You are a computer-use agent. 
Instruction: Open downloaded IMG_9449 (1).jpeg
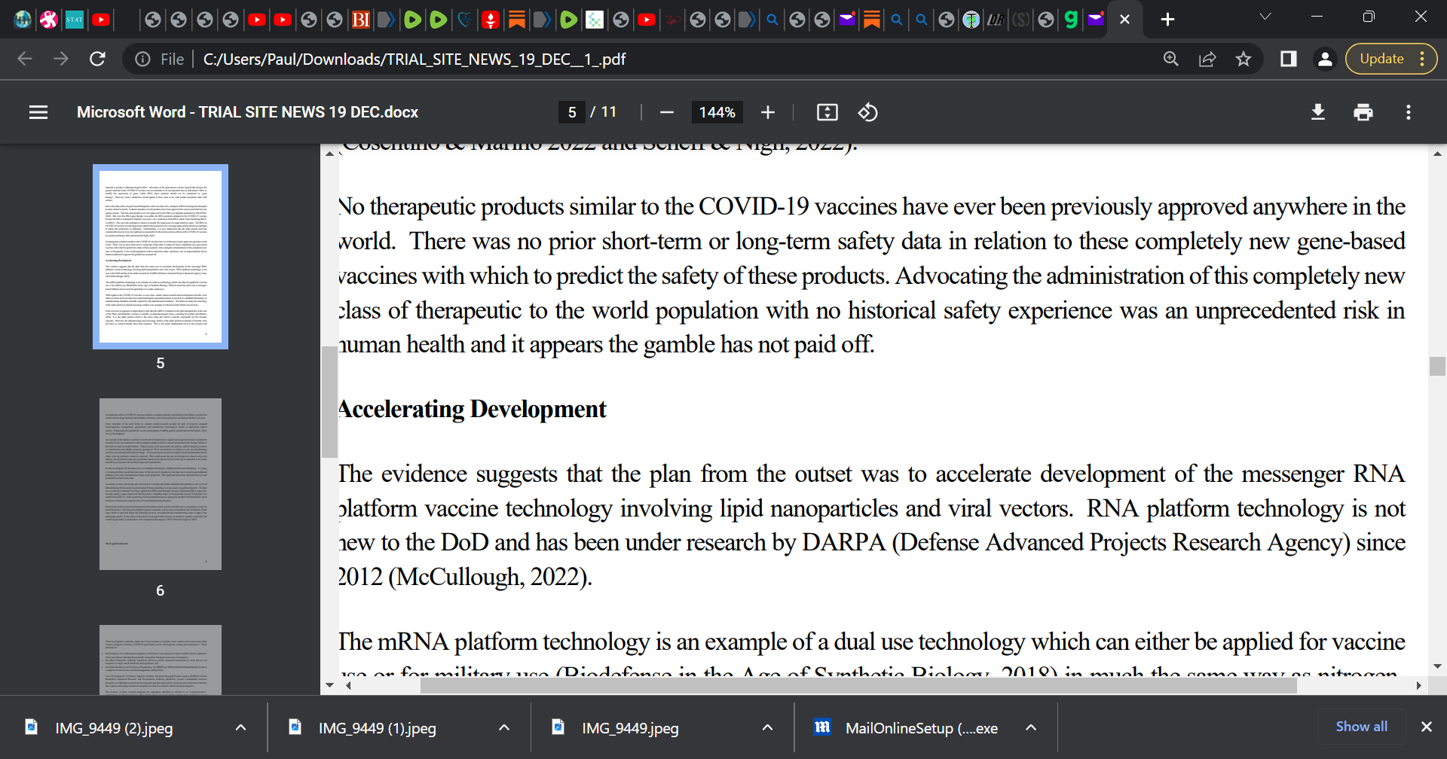point(377,728)
